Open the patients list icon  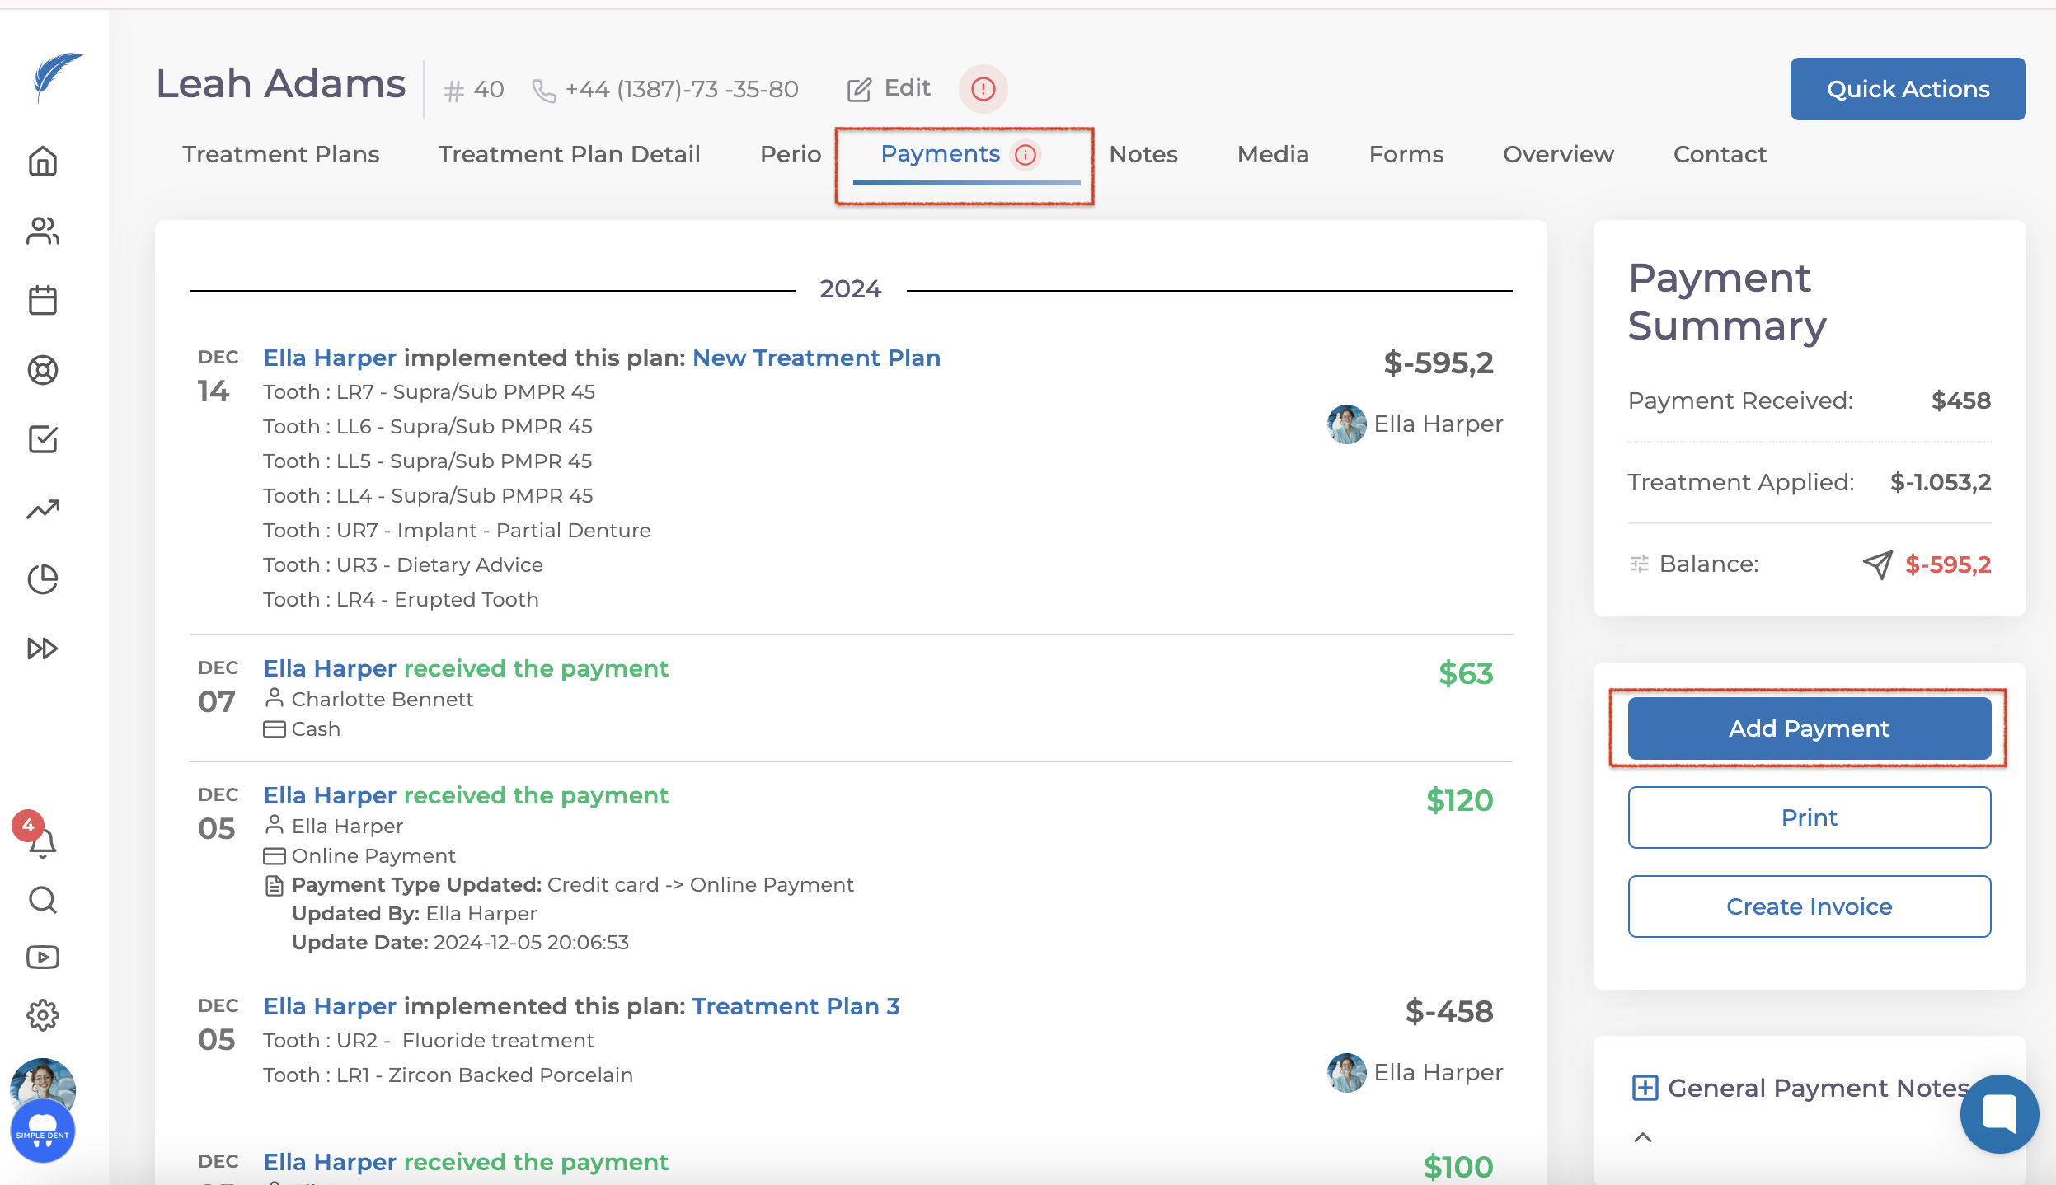coord(43,232)
